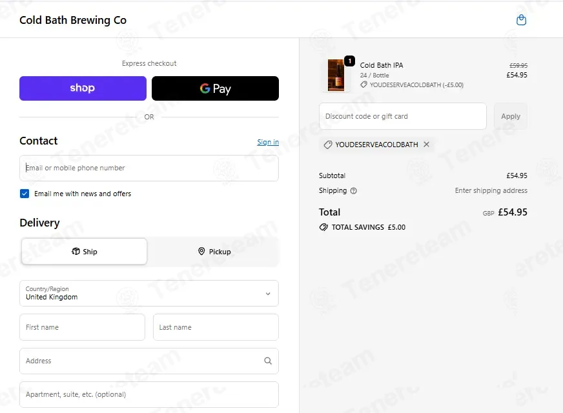Pay with the Shop express checkout button
This screenshot has height=413, width=563.
pyautogui.click(x=83, y=88)
